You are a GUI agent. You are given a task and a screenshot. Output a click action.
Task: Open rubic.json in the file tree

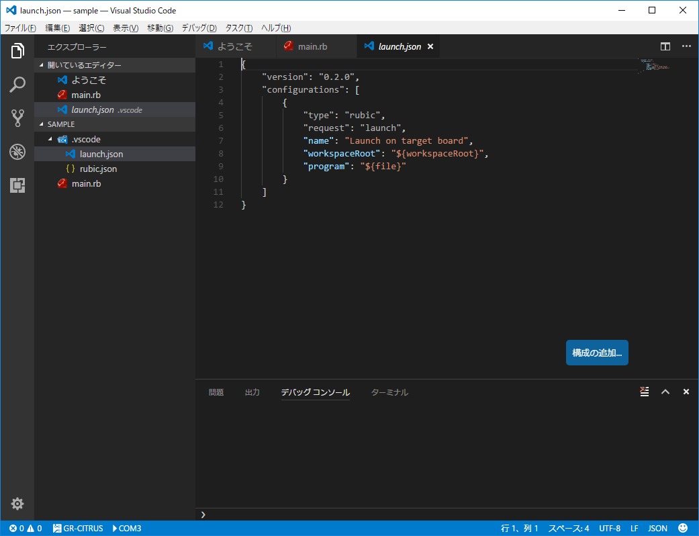pyautogui.click(x=115, y=169)
